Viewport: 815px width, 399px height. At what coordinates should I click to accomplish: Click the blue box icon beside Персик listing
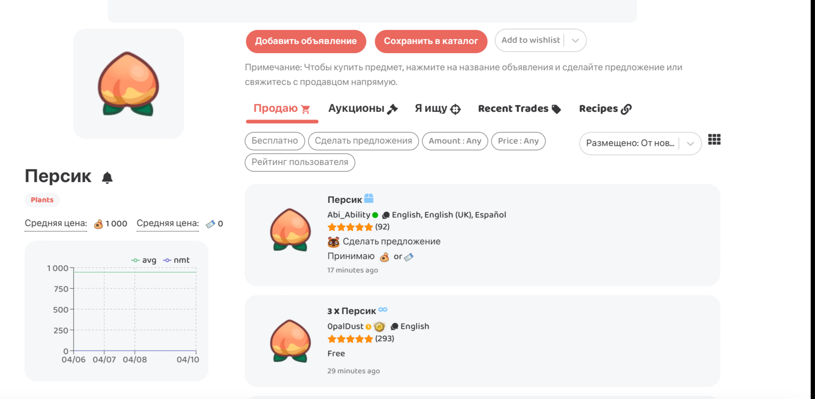[369, 199]
